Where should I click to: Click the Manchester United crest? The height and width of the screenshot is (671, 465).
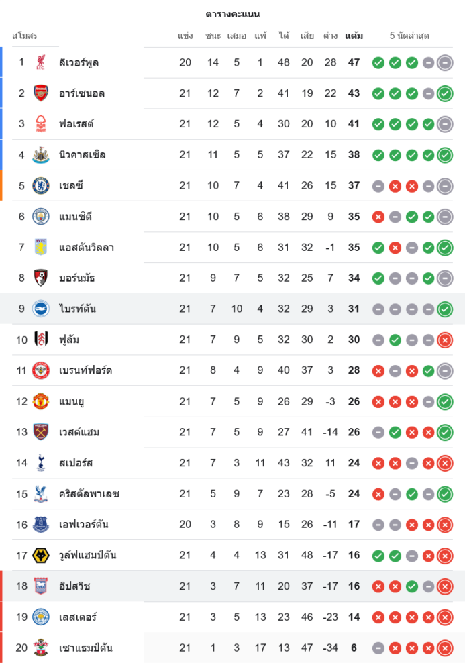coord(41,401)
